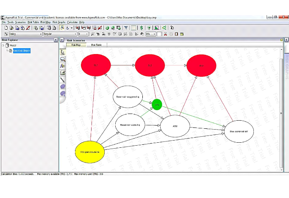289x198 pixels.
Task: Click the green dollar sign icon
Action: click(141, 28)
